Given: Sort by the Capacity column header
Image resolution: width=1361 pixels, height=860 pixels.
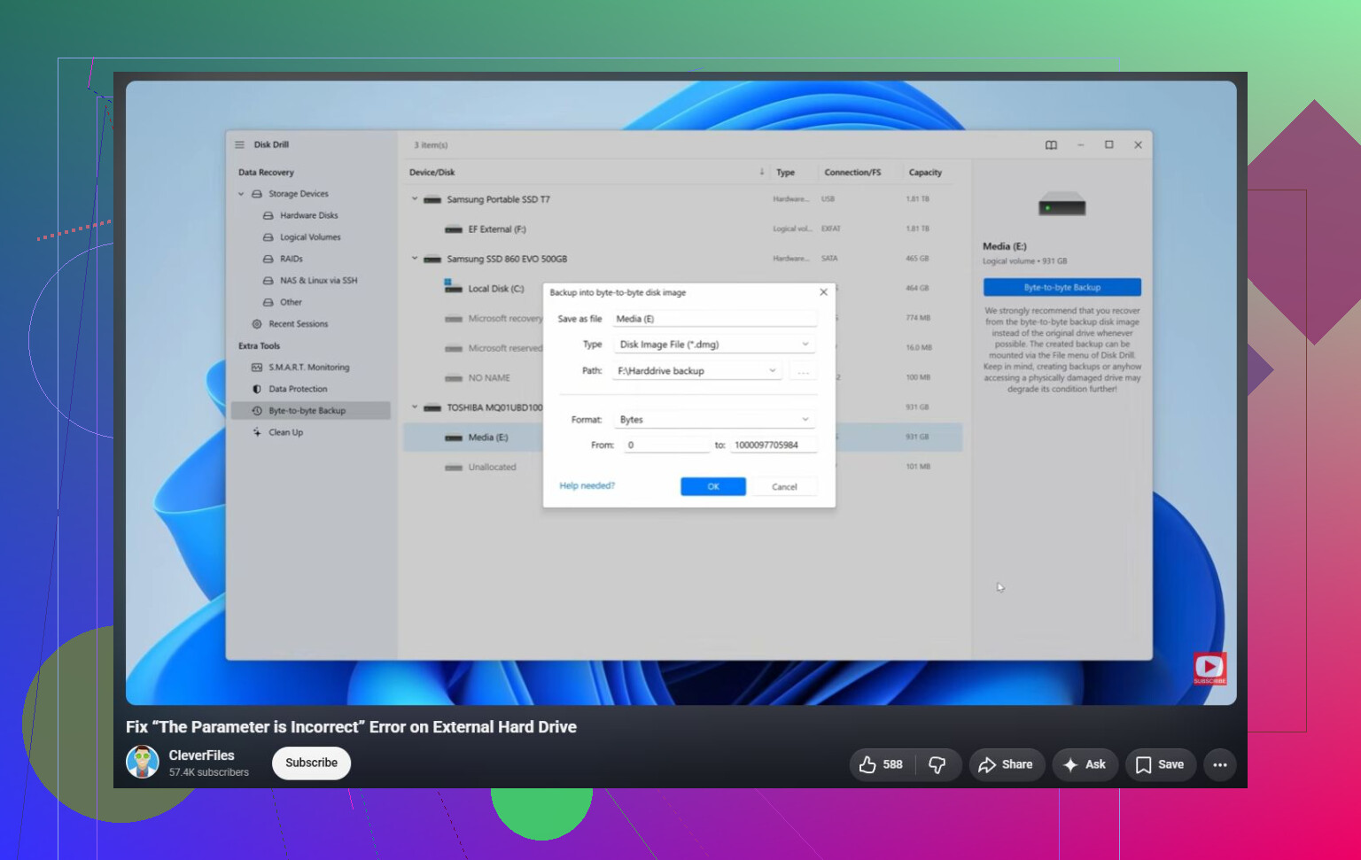Looking at the screenshot, I should tap(925, 173).
